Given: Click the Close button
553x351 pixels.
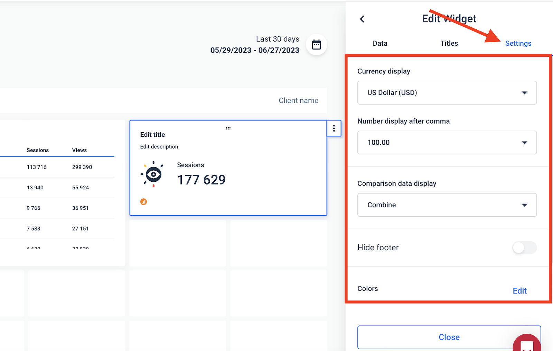Looking at the screenshot, I should click(x=449, y=337).
